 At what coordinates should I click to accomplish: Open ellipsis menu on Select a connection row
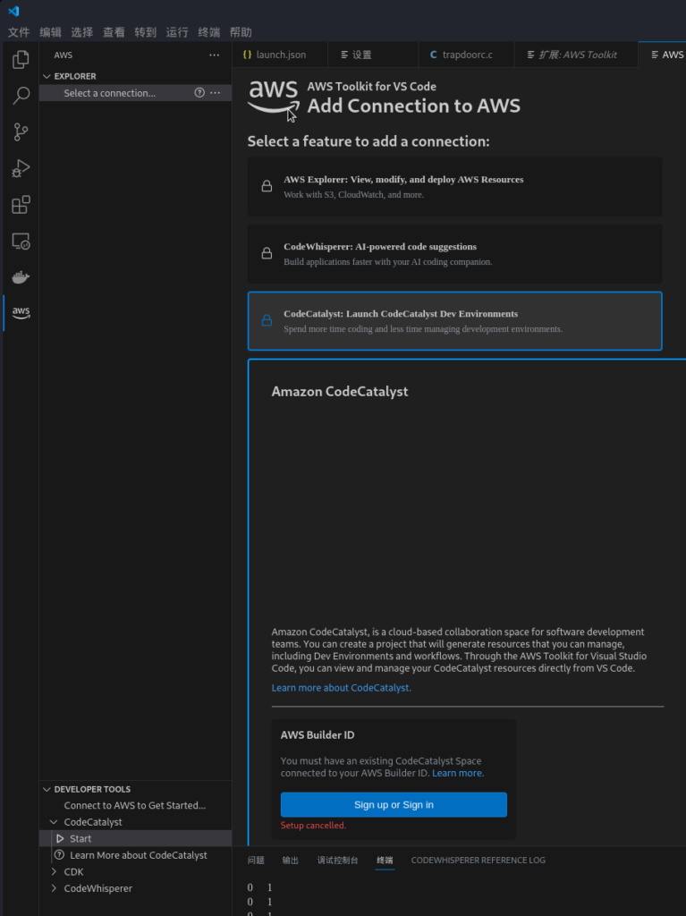pos(215,93)
